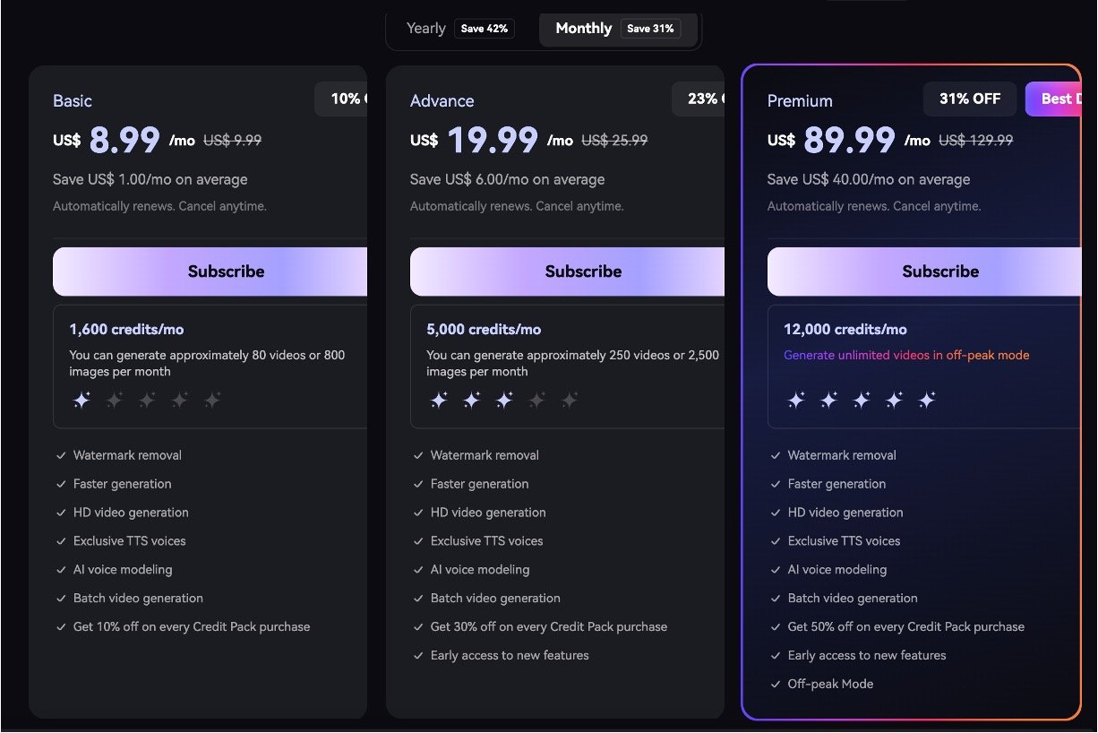Switch to Yearly billing tab
The image size is (1098, 733).
point(426,29)
